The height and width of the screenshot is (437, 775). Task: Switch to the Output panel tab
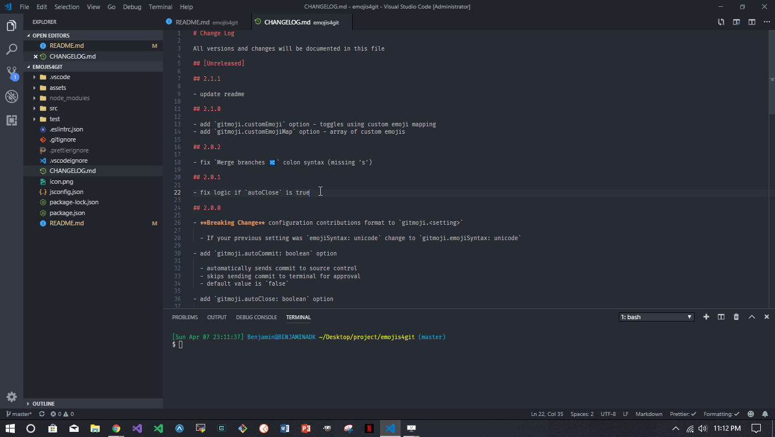(x=217, y=317)
